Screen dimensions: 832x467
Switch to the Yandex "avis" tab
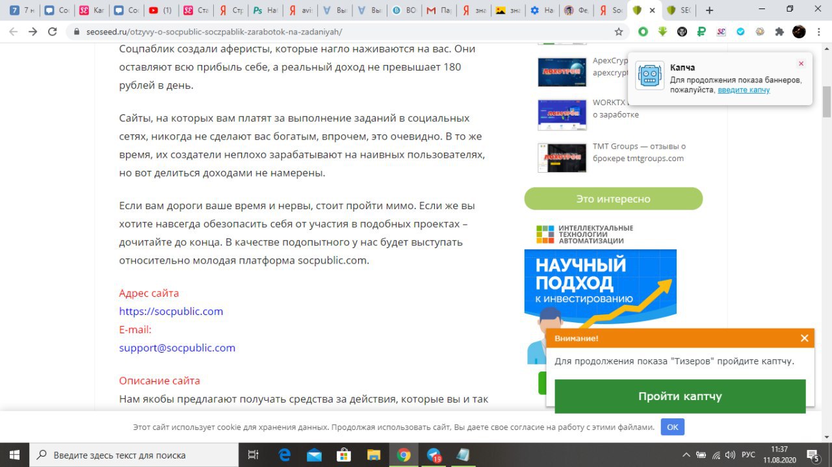(x=300, y=10)
